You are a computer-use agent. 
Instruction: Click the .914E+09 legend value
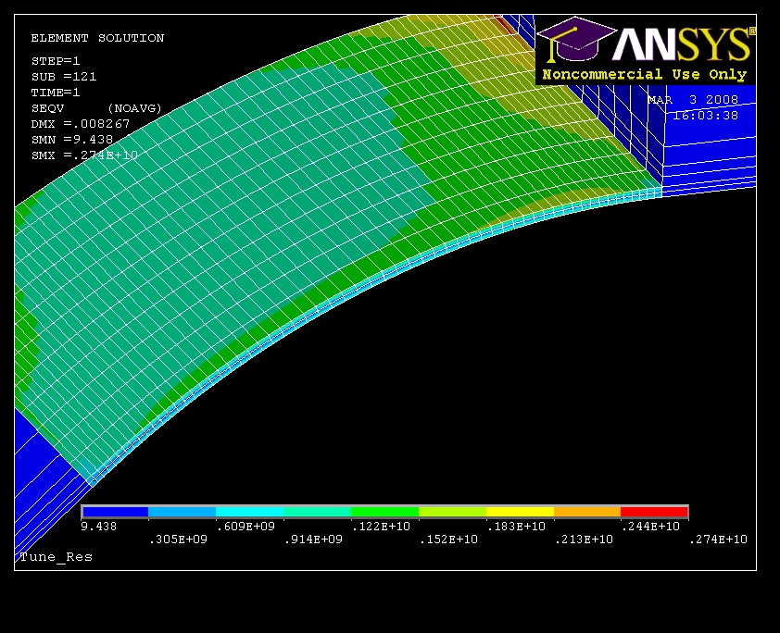[x=313, y=540]
